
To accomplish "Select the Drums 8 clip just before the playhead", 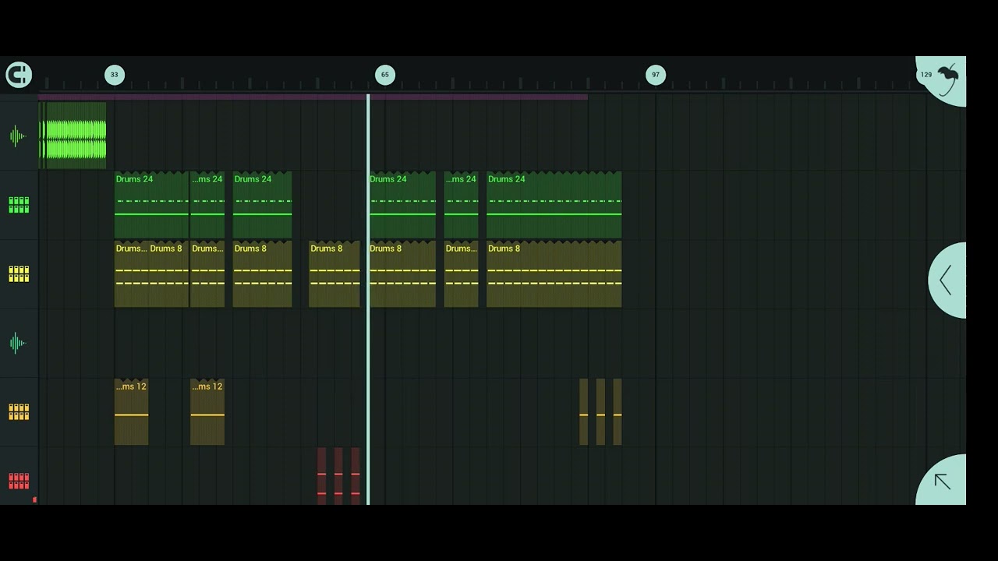I will coord(334,274).
